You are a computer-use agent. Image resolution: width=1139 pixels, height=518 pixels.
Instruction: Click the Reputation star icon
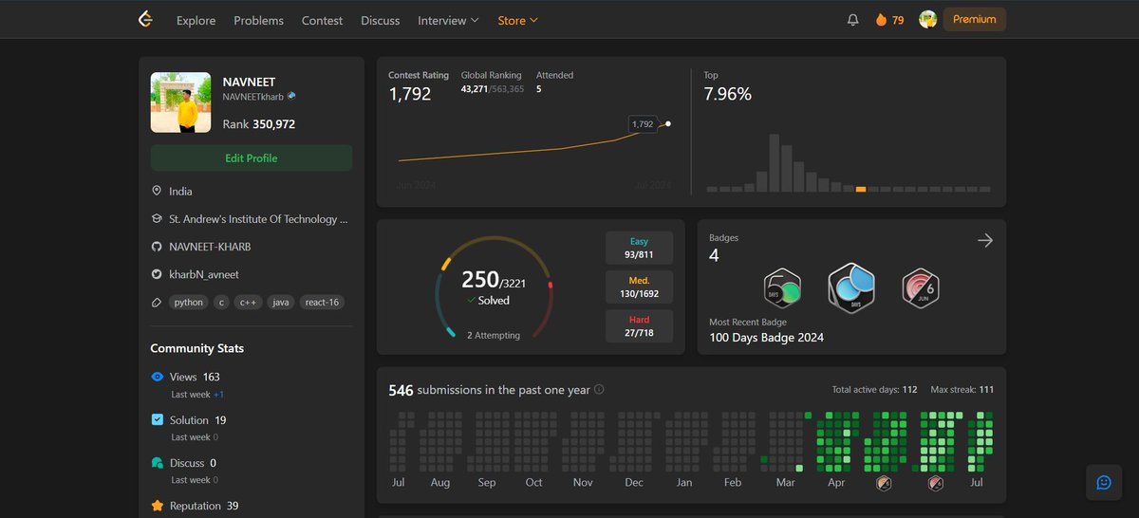point(158,506)
